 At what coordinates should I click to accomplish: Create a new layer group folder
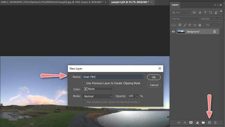(203, 122)
